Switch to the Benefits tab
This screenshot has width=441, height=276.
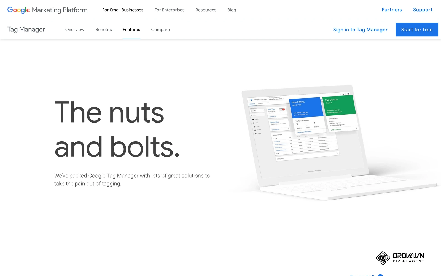[104, 30]
